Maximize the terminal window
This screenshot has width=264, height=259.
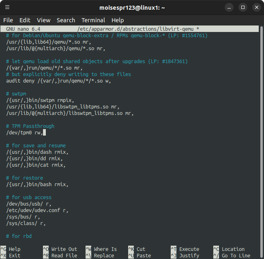pos(243,7)
